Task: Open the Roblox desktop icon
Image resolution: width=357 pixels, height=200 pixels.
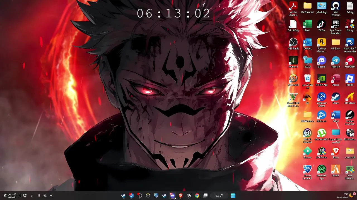Action: click(x=350, y=80)
